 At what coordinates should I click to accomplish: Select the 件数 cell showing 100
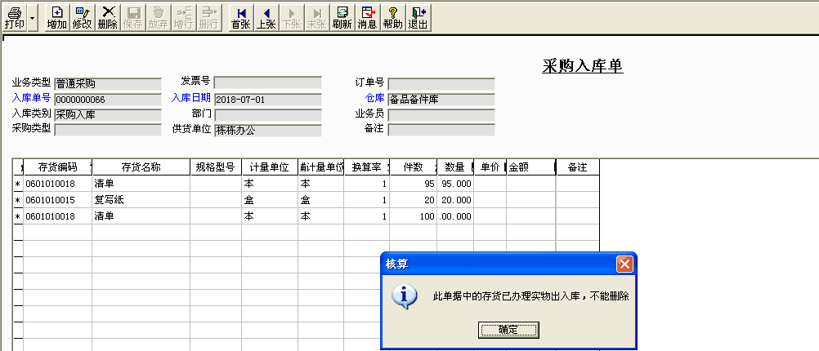(x=413, y=216)
